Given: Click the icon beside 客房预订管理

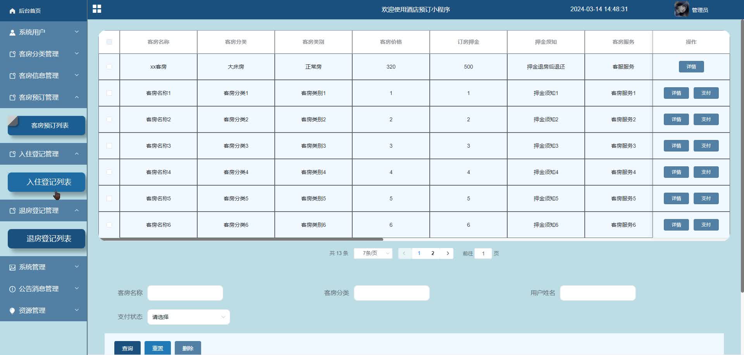Looking at the screenshot, I should coord(12,98).
